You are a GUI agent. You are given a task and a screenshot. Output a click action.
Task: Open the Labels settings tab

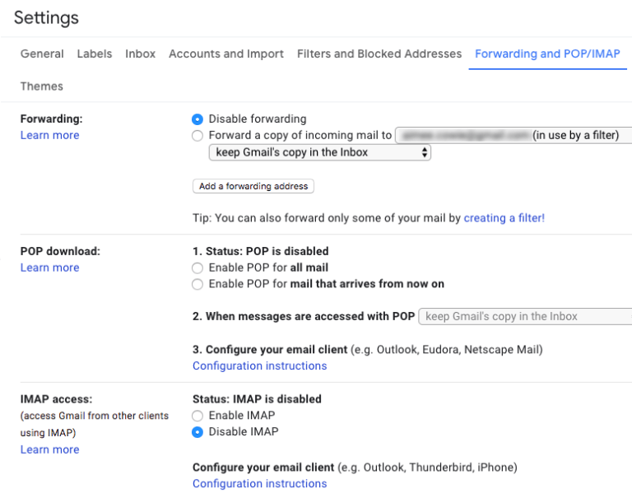[95, 54]
